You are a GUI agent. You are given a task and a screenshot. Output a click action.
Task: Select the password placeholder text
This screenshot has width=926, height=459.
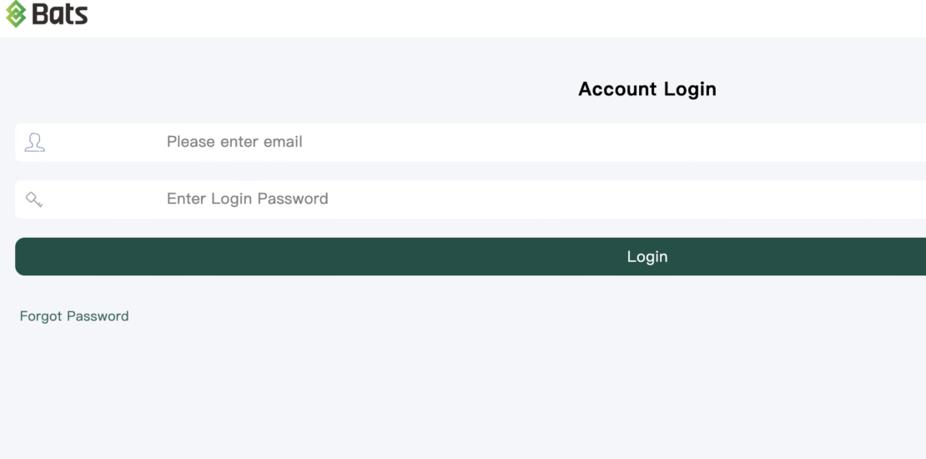click(247, 199)
